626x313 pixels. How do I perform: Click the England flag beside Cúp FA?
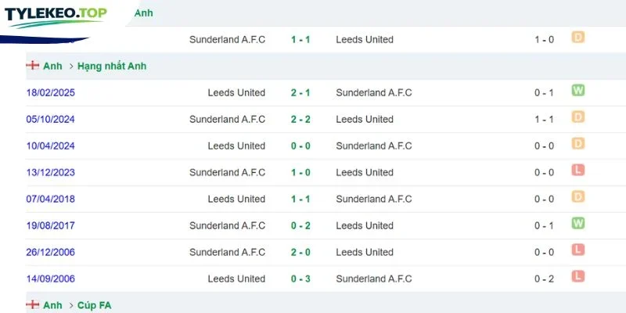(32, 305)
